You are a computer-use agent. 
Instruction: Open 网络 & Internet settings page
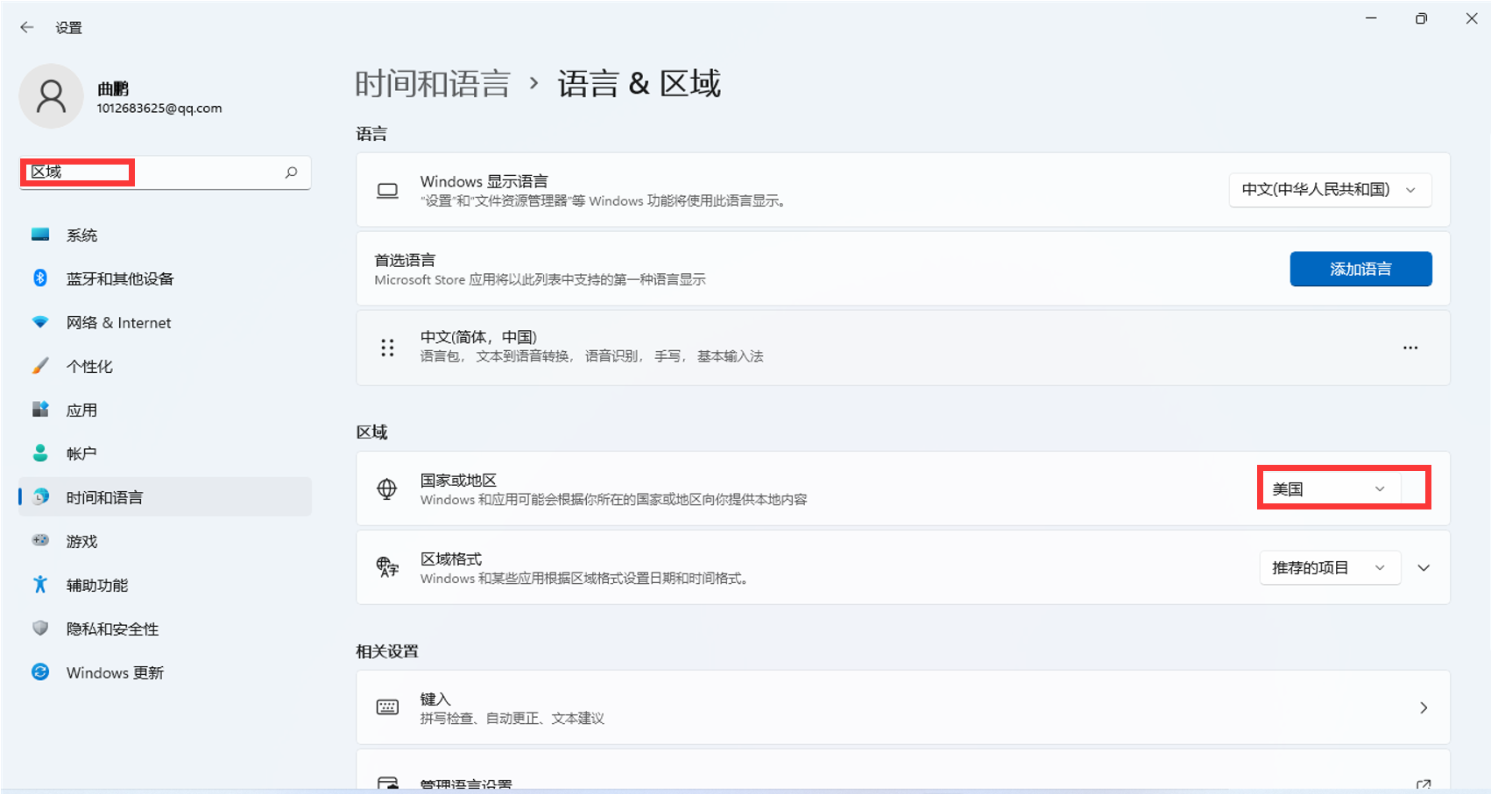point(165,322)
